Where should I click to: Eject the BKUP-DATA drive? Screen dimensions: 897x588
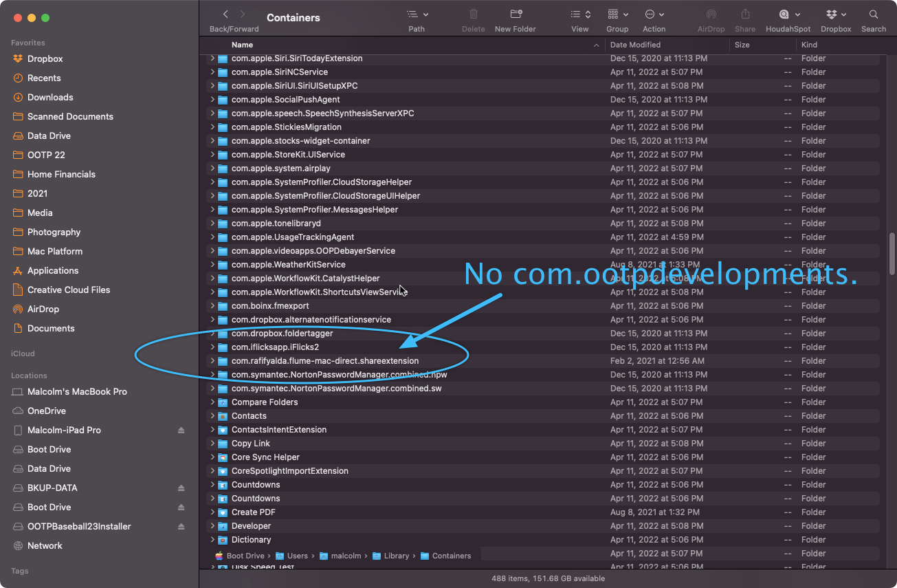pyautogui.click(x=181, y=488)
